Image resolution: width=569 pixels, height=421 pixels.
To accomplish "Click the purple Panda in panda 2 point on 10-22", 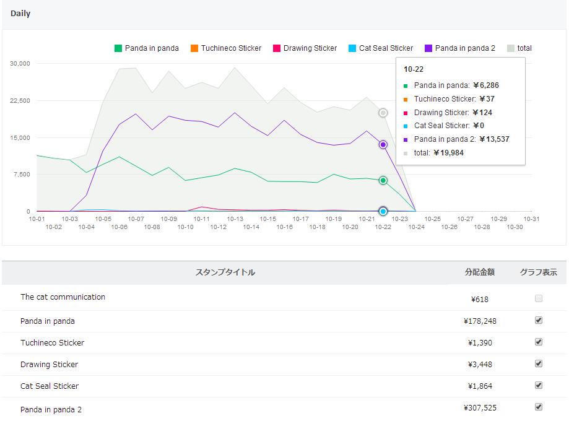I will (383, 144).
